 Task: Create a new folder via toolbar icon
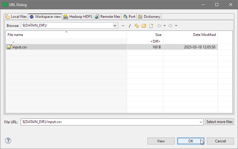tap(144, 26)
